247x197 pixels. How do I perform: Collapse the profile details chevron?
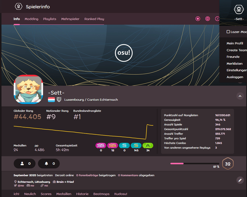pos(240,96)
